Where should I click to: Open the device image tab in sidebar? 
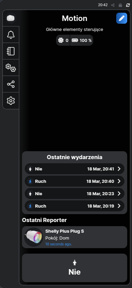(11, 18)
